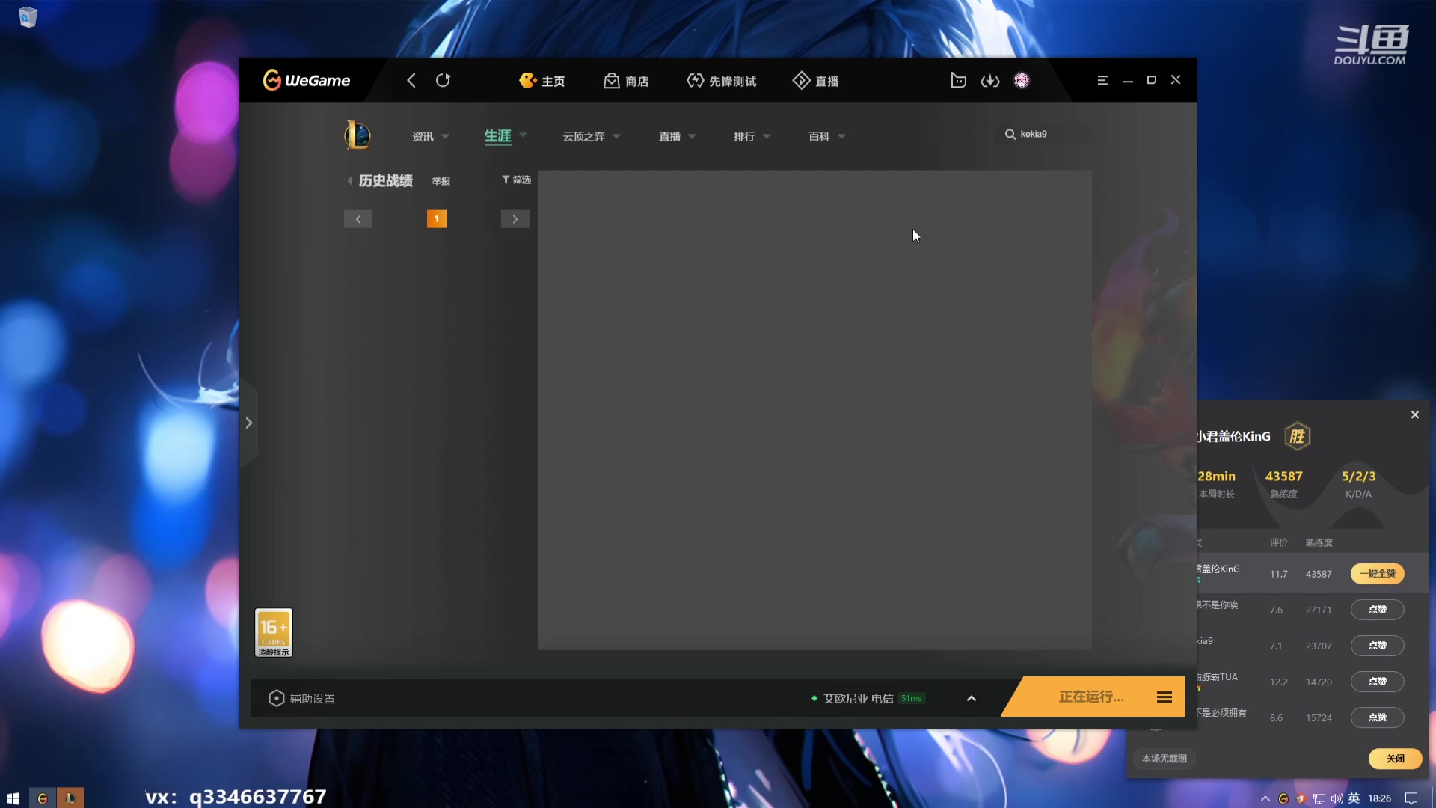Open 辅助设置 settings

[302, 698]
